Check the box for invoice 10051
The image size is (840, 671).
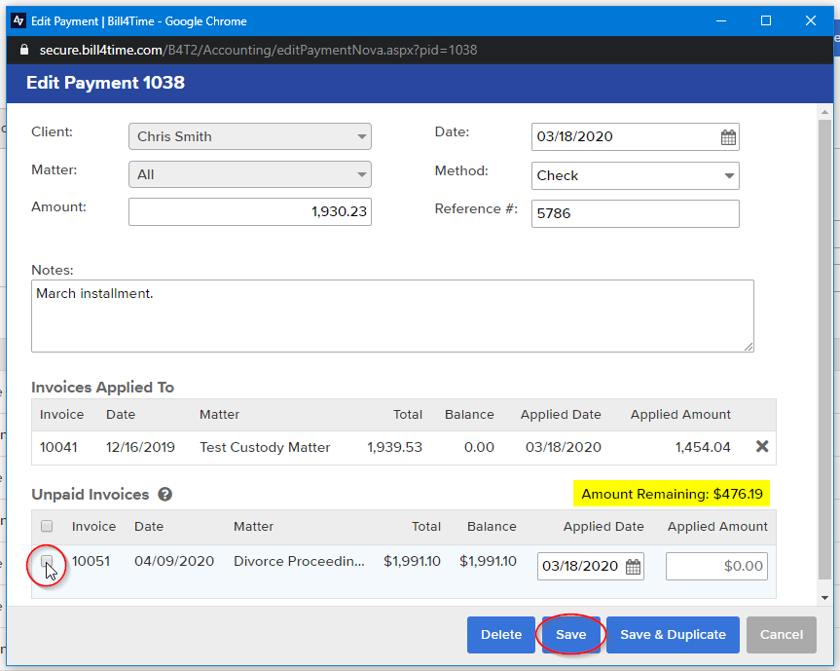[47, 561]
